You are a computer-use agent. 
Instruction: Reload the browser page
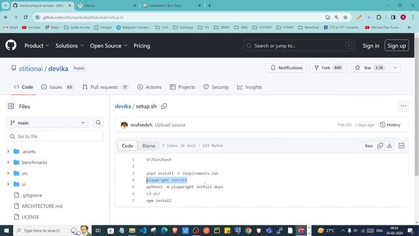click(26, 17)
